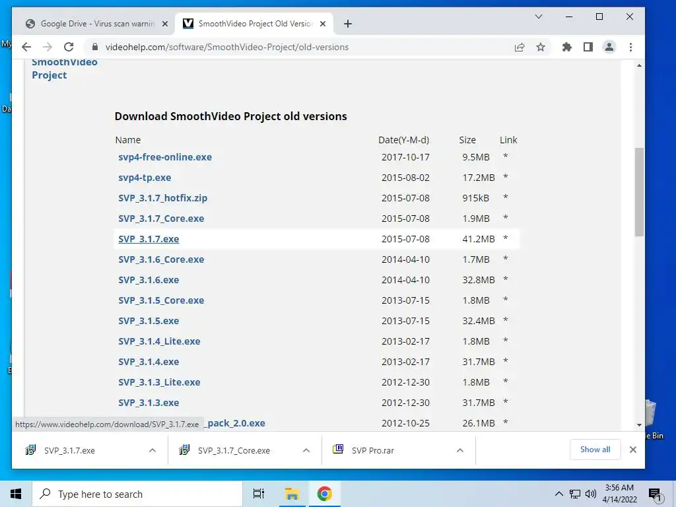
Task: Open the notification center icon
Action: pos(655,494)
